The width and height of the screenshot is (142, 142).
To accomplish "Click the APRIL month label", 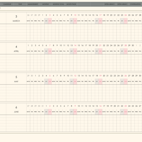I will pyautogui.click(x=16, y=51).
